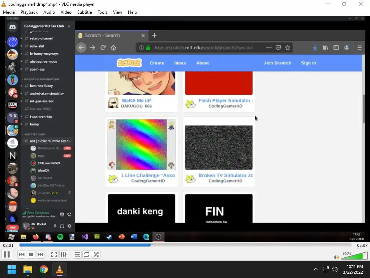
Task: Open the Windows Start menu
Action: click(12, 269)
